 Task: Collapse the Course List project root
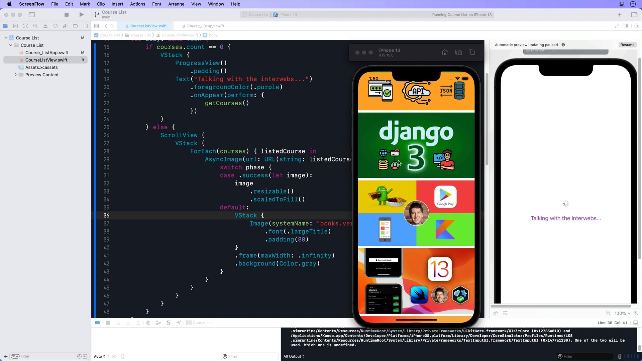(6, 38)
